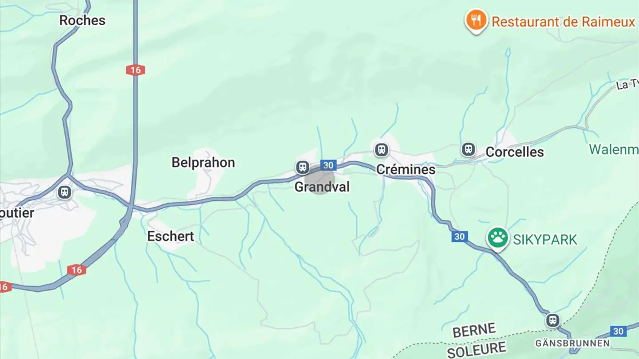
Task: Select the Crémines train station icon
Action: [382, 150]
